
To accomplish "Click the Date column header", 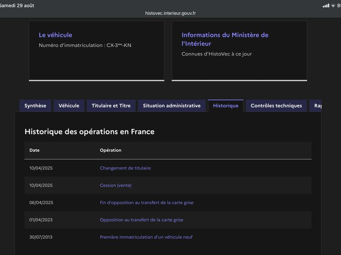I will [35, 150].
